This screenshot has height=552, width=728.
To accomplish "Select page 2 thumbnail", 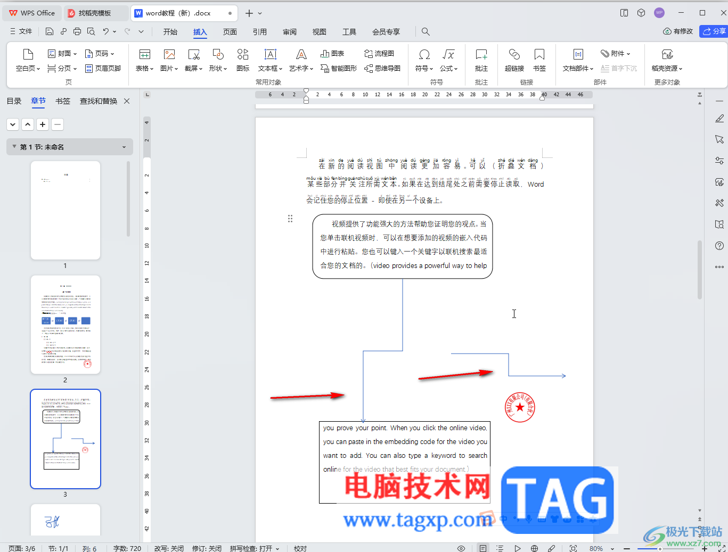I will 66,324.
